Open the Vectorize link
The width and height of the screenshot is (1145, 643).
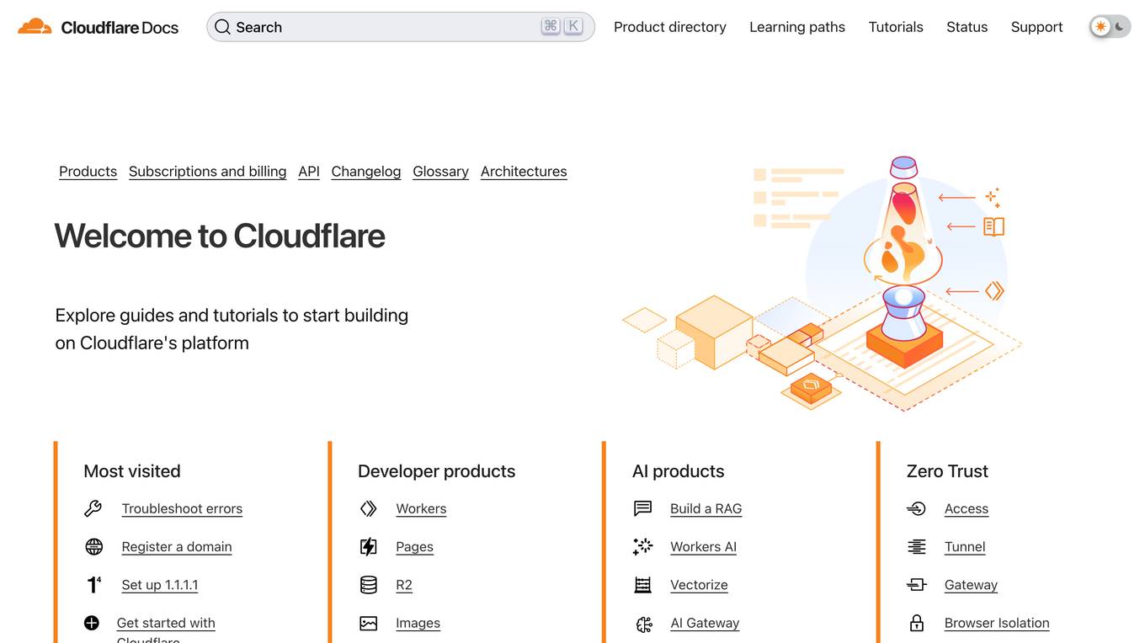(699, 584)
